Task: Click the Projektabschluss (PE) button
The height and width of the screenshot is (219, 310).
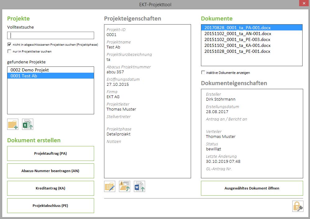Action: click(51, 206)
